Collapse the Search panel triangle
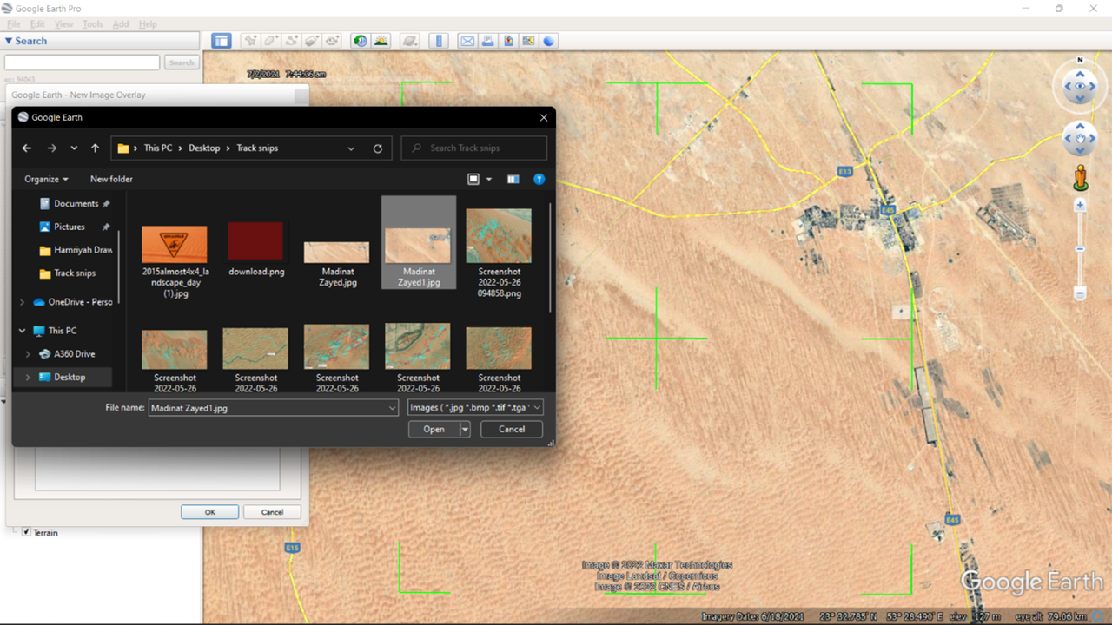 tap(9, 41)
